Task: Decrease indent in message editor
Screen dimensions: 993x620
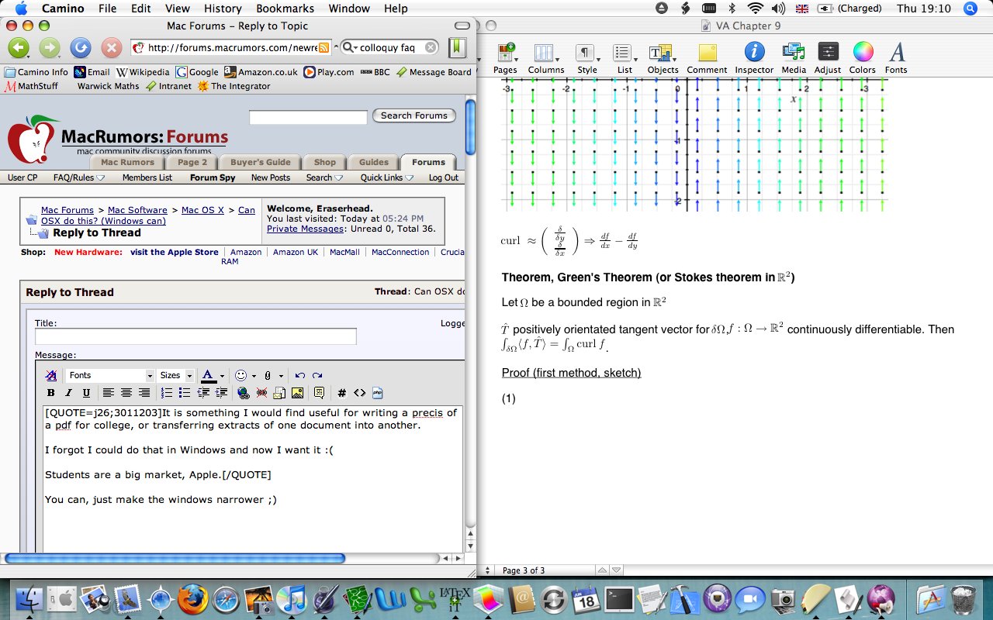Action: 203,393
